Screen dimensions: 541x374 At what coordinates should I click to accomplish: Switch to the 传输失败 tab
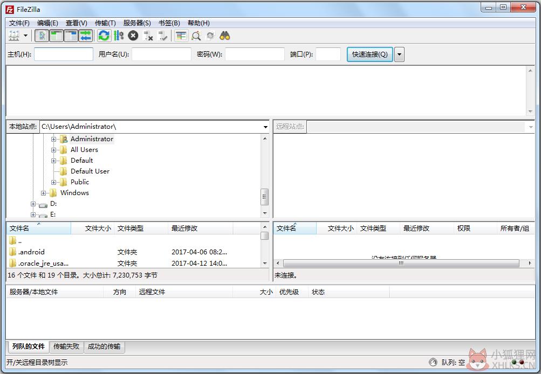[x=66, y=347]
